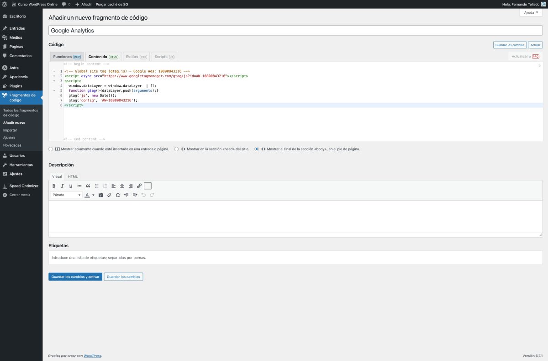The width and height of the screenshot is (548, 361).
Task: Click the Activar button near the code editor
Action: click(535, 45)
